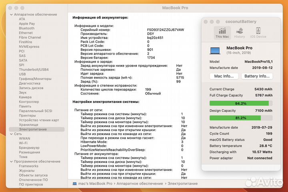Image resolution: width=288 pixels, height=192 pixels.
Task: Select Frameworks under Программное обеспечение
Action: click(x=28, y=166)
